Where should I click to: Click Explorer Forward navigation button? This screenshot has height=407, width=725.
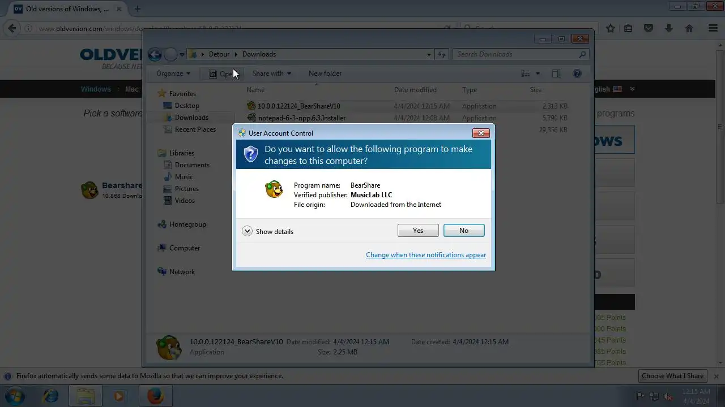click(170, 54)
